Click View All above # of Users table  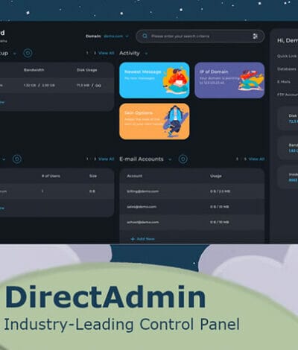tap(107, 159)
